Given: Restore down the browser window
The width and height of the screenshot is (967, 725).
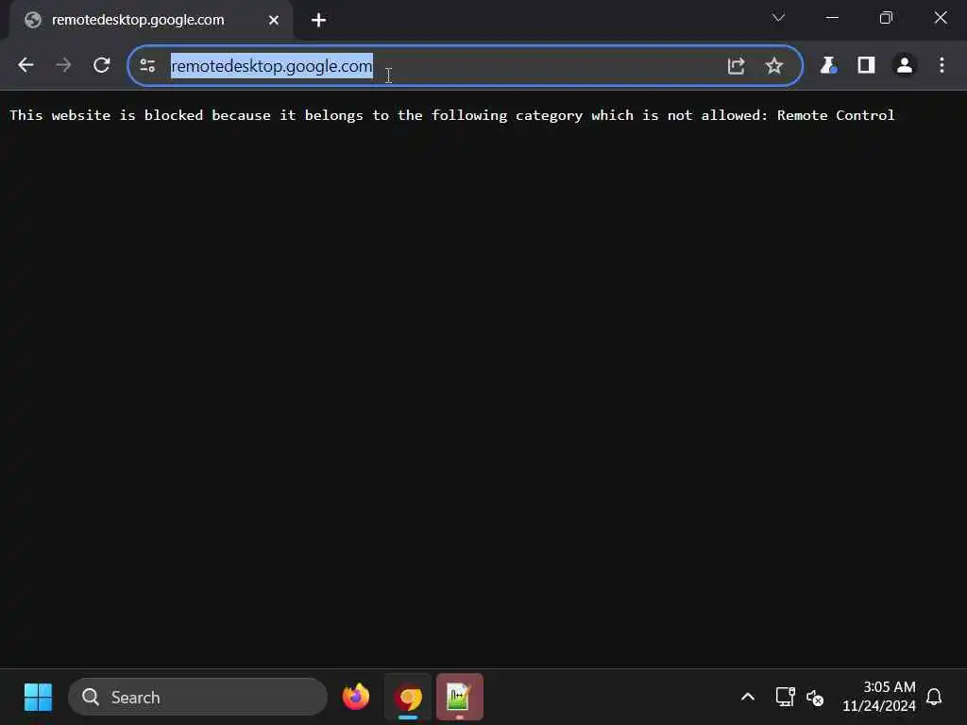Looking at the screenshot, I should coord(886,18).
